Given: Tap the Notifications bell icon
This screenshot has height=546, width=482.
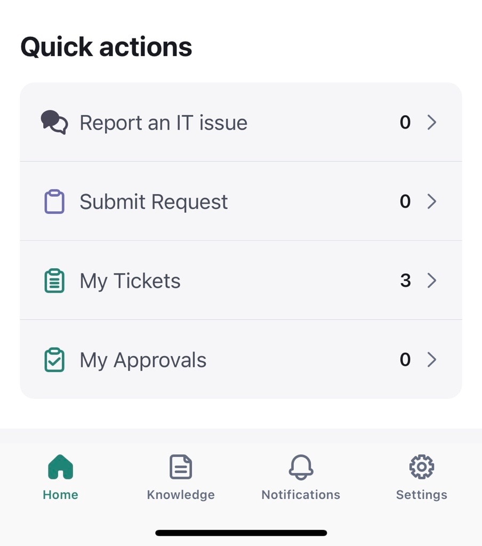Looking at the screenshot, I should pos(301,467).
